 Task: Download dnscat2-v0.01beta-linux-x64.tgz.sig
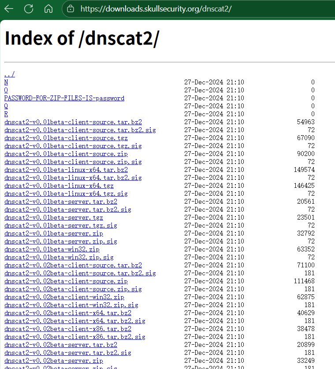tap(66, 194)
